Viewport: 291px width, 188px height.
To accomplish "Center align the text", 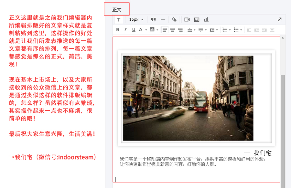I will coord(173,30).
